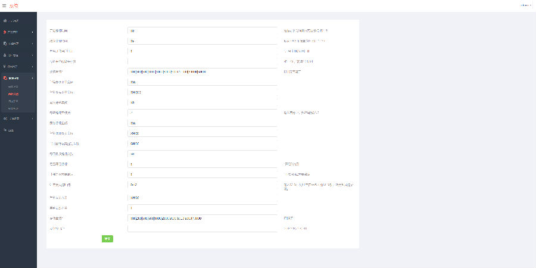The width and height of the screenshot is (536, 268).
Task: Click the red icon of the expanded sidebar menu
Action: pos(5,78)
